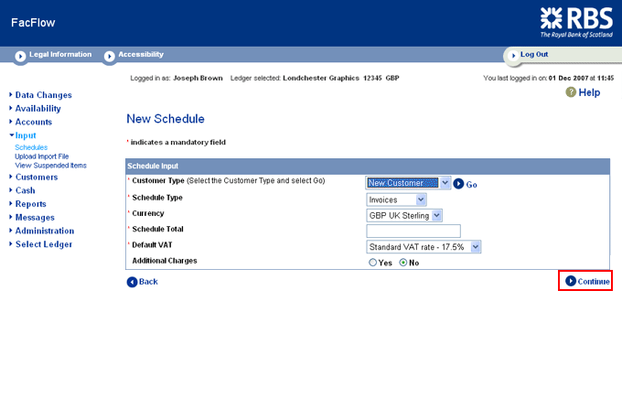
Task: Click the Legal Information arrow icon
Action: pyautogui.click(x=20, y=56)
